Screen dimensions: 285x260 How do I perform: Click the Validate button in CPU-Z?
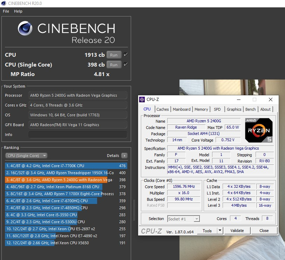click(x=237, y=231)
